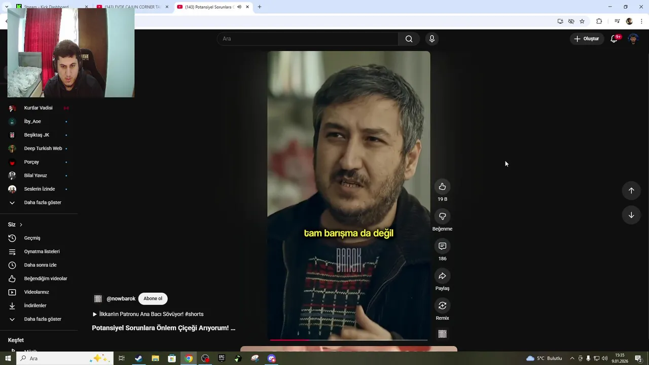Open Windows Start menu
The height and width of the screenshot is (365, 649).
coord(8,358)
